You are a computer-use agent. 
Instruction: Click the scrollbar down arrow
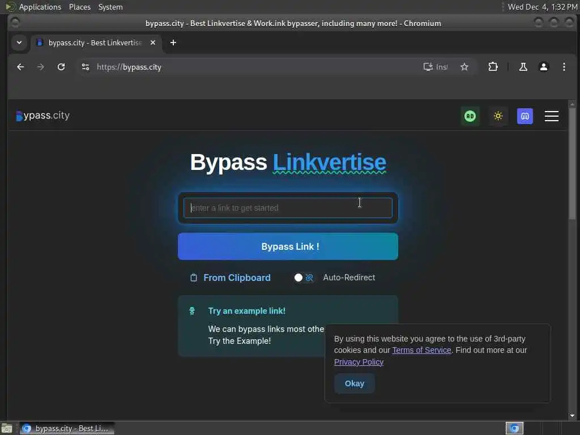point(572,415)
